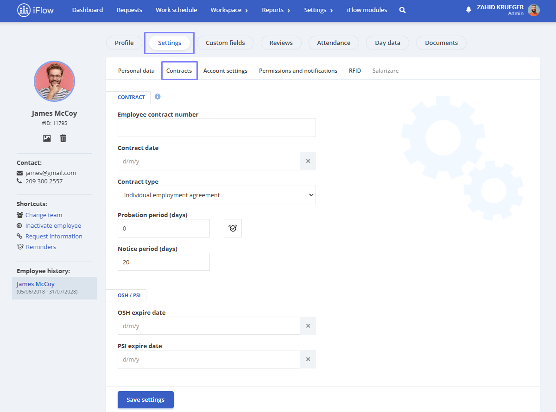Open Work schedule
556x412 pixels.
pos(176,10)
